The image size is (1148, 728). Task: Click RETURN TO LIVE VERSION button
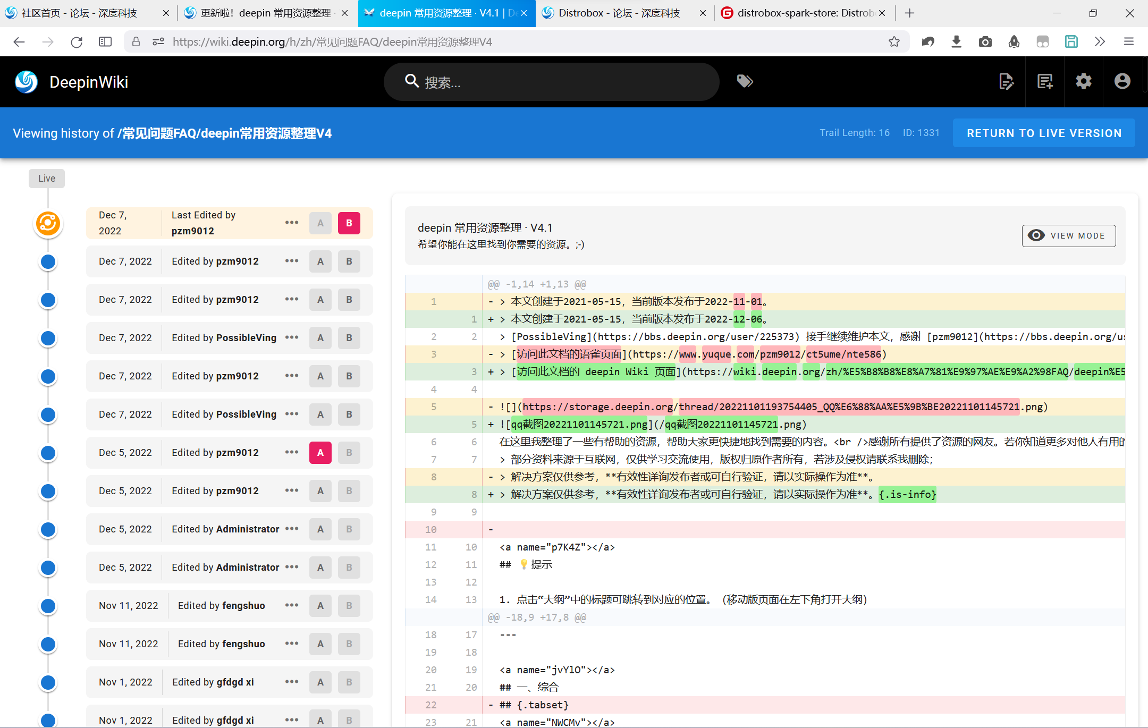(1043, 133)
